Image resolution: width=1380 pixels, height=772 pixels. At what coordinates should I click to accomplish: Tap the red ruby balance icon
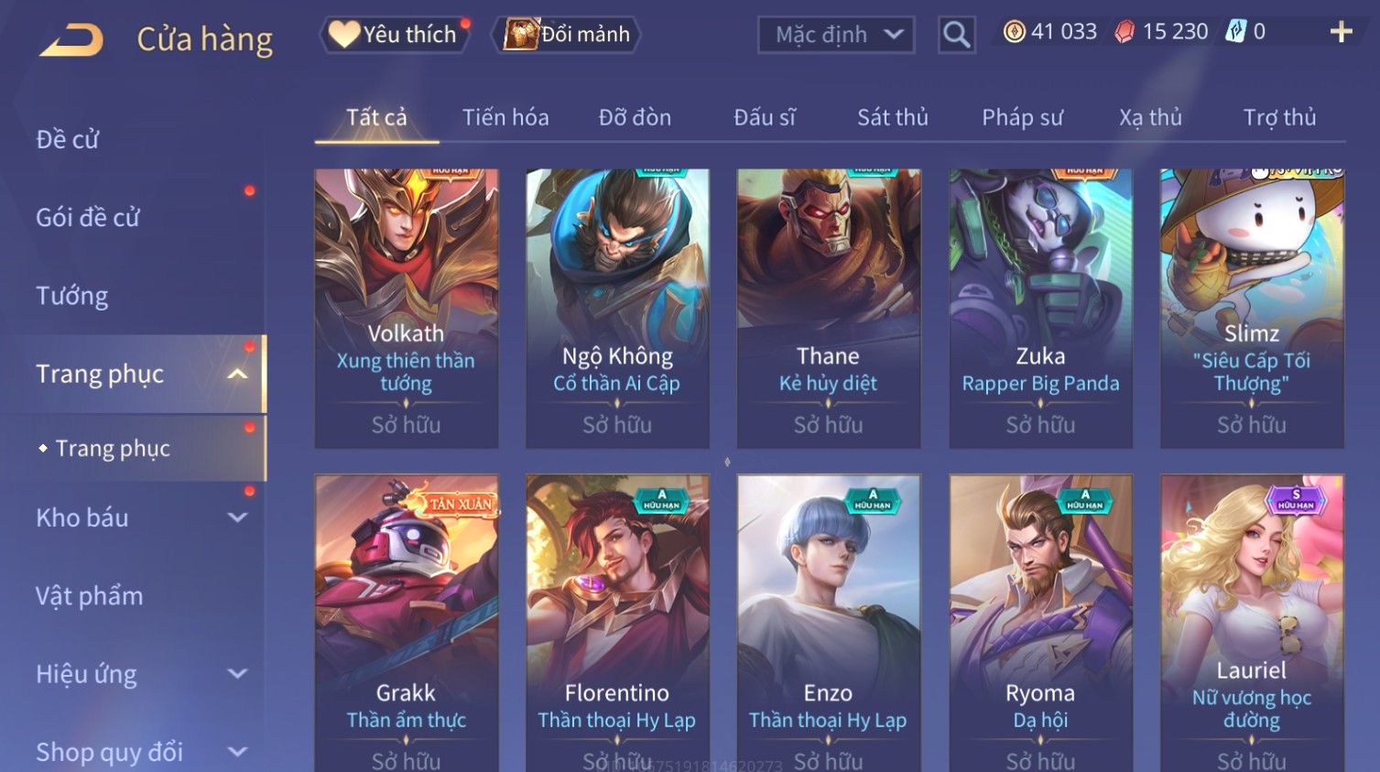pyautogui.click(x=1125, y=32)
